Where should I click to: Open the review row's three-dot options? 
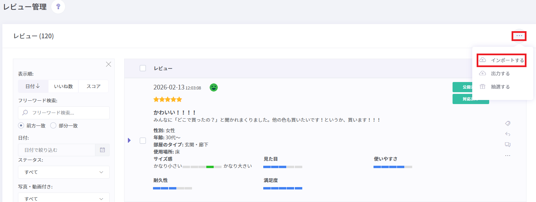508,156
